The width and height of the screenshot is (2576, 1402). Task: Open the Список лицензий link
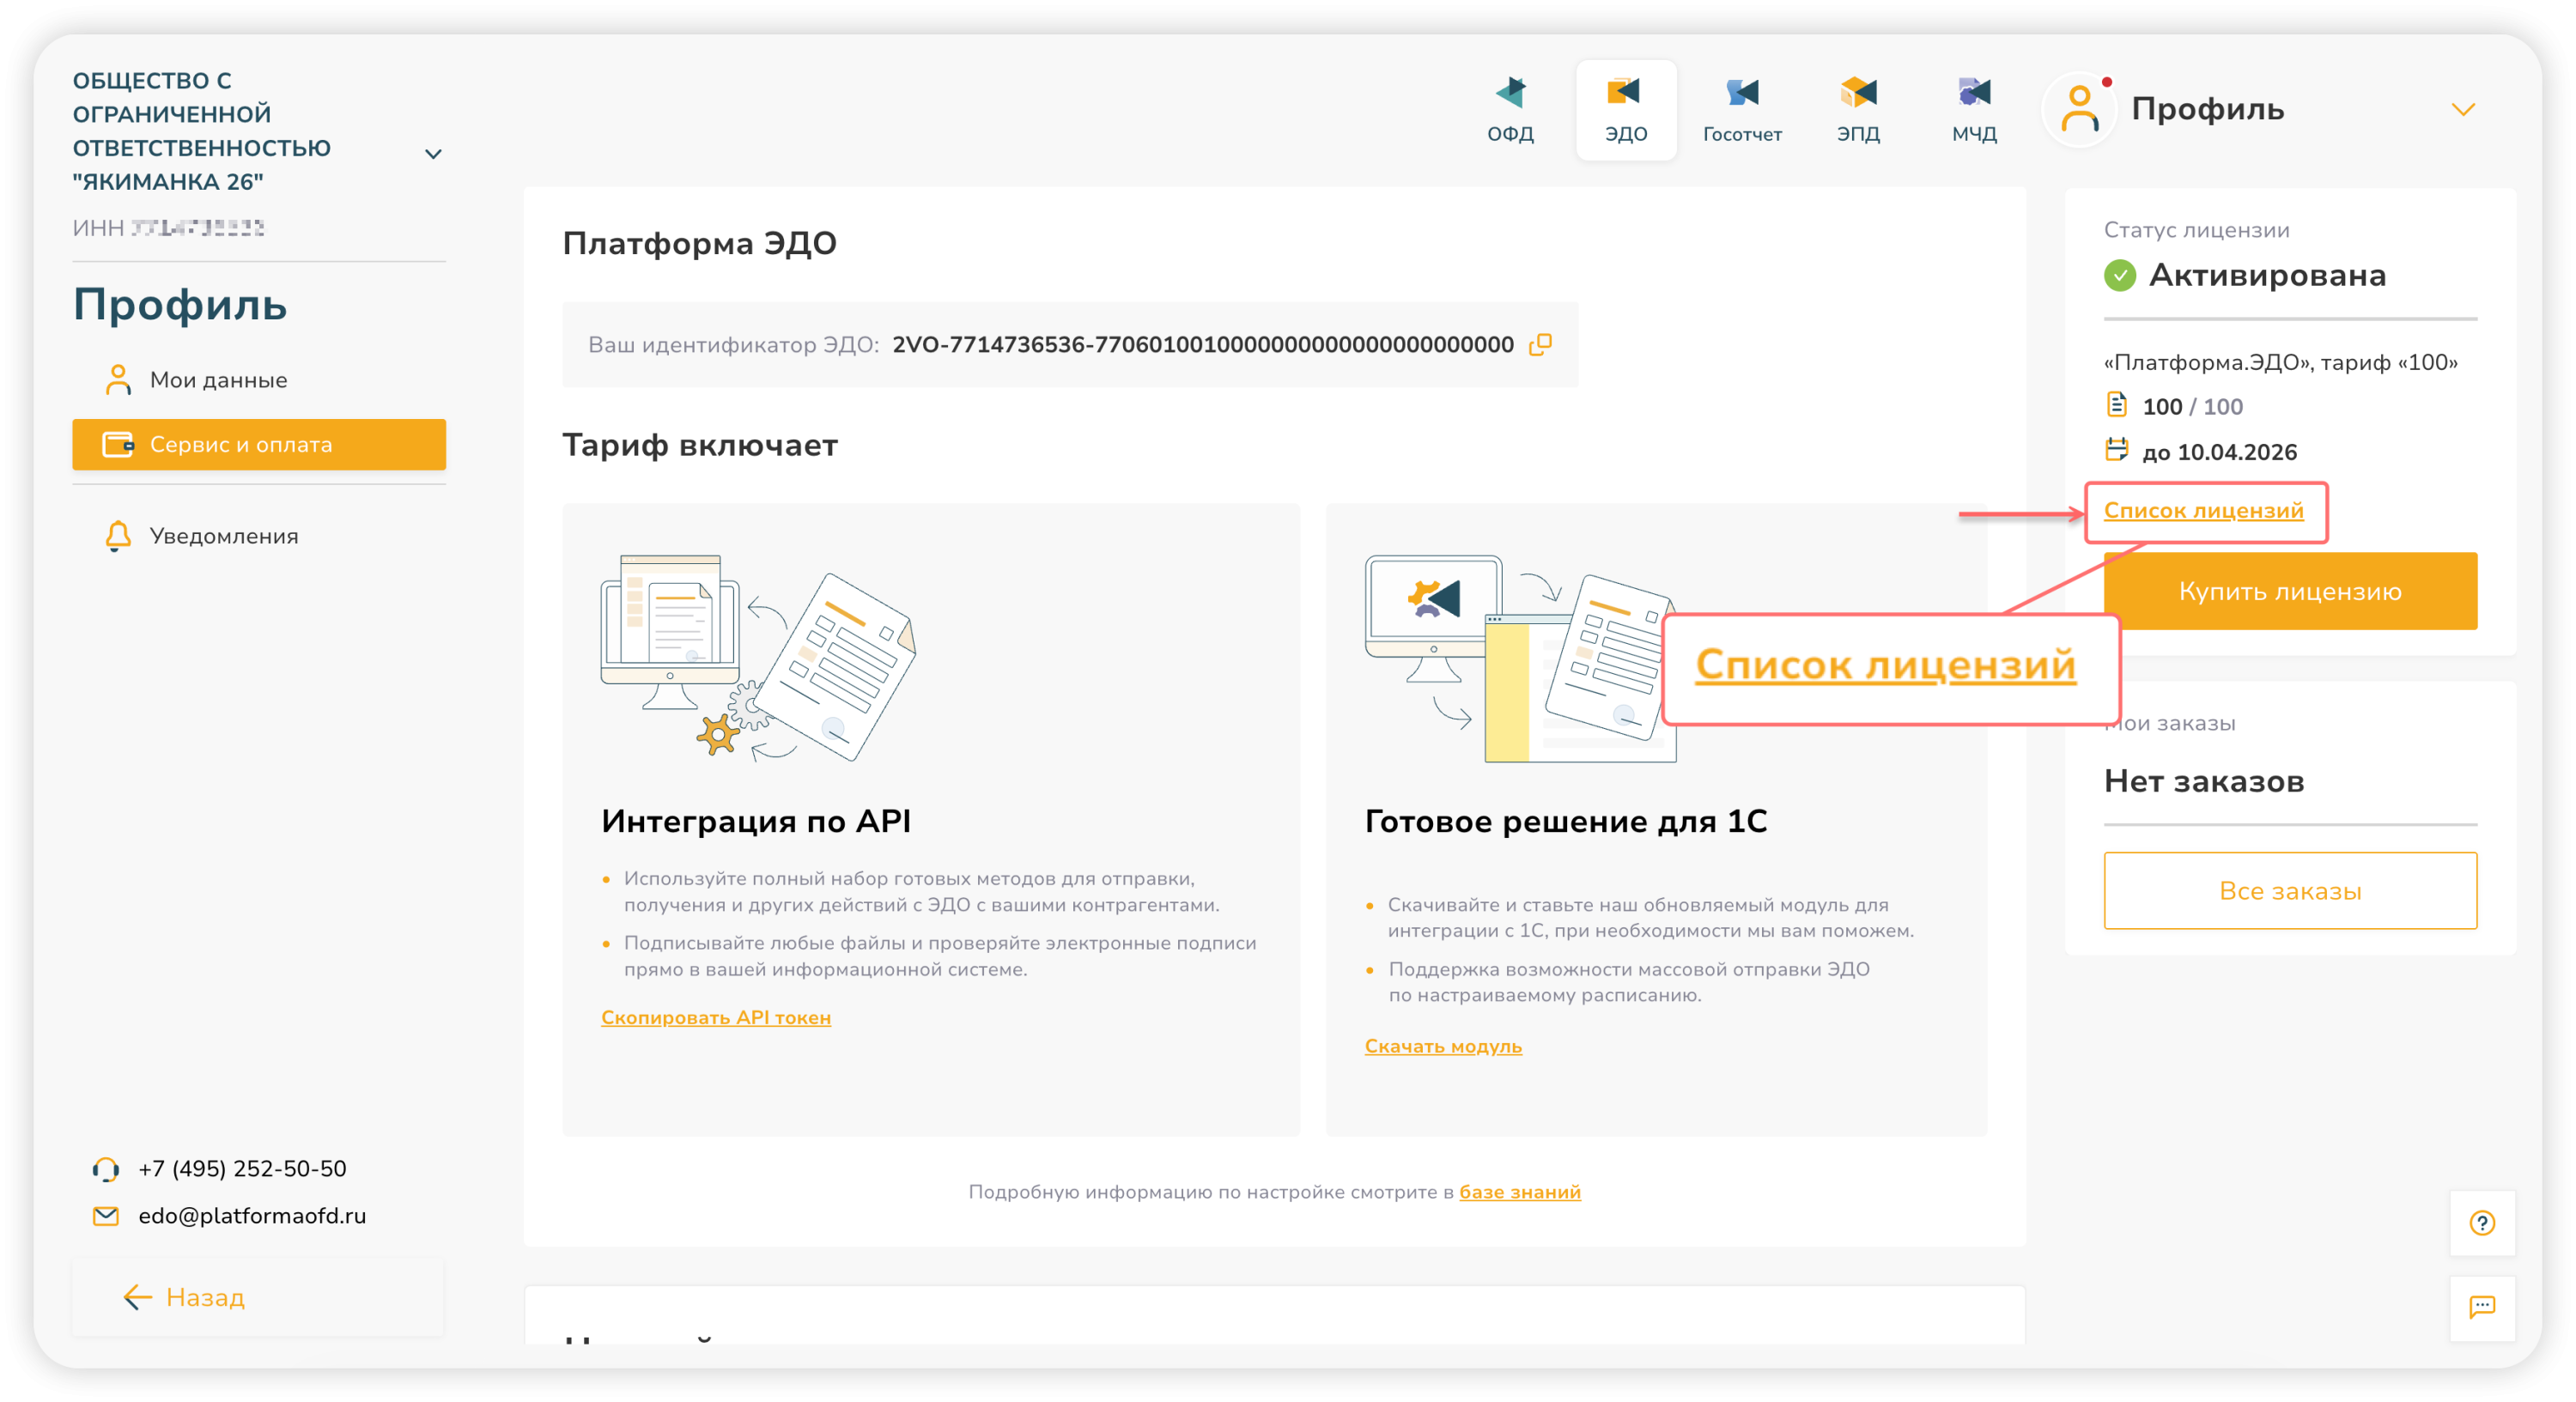2203,511
